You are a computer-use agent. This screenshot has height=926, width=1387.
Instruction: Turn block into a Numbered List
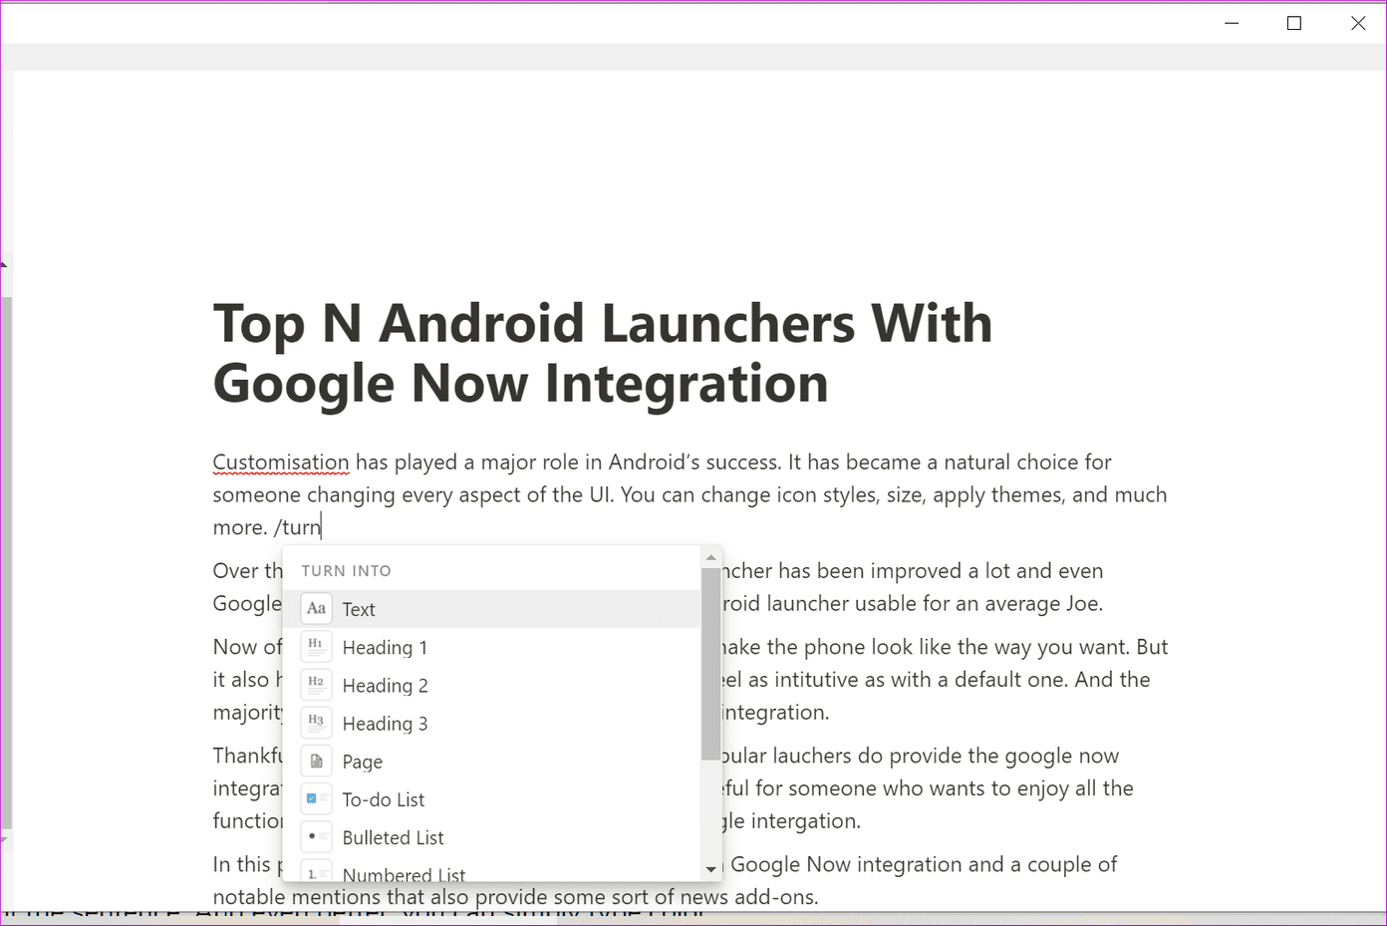[x=491, y=869]
